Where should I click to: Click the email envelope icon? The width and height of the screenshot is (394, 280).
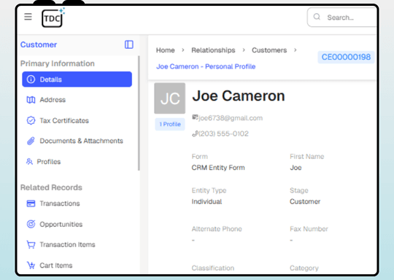pos(195,117)
